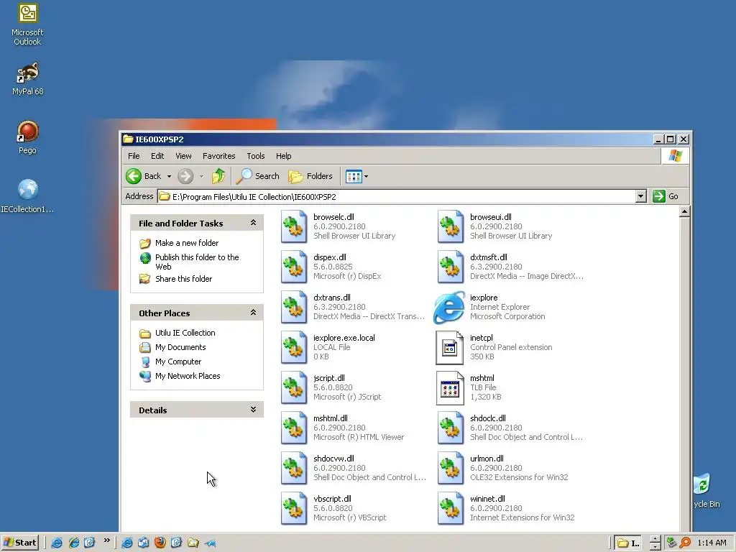The image size is (736, 552).
Task: Select the dxtrans.dll file icon
Action: click(293, 307)
